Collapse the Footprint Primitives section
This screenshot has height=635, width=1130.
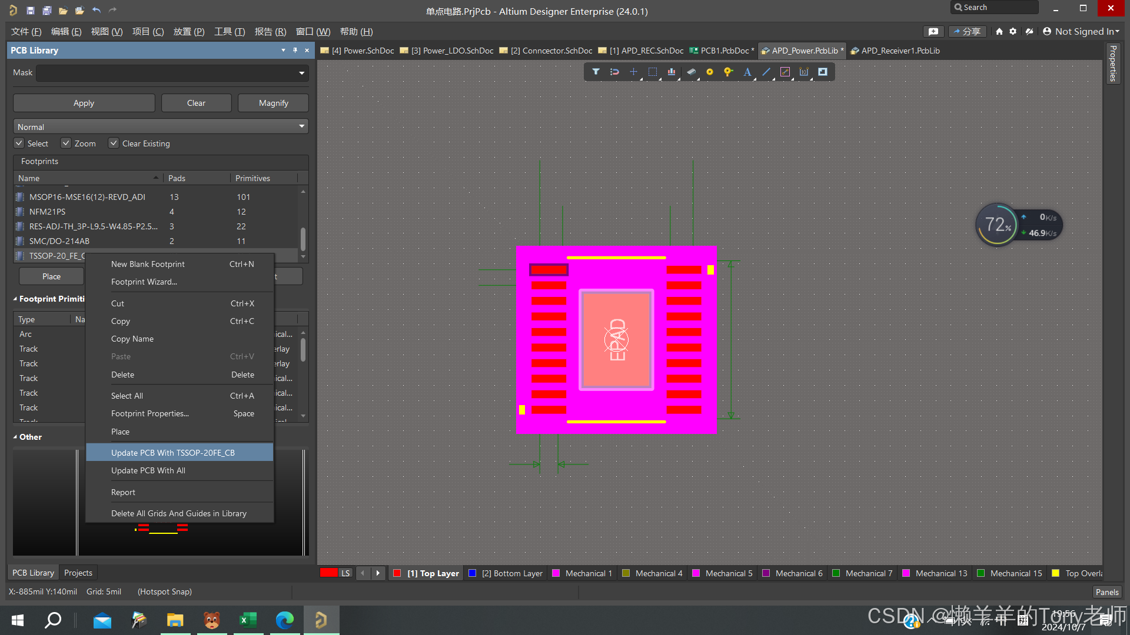(x=15, y=299)
